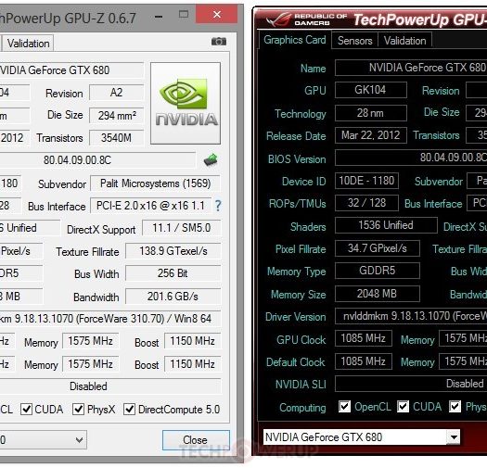This screenshot has height=468, width=487.
Task: Switch to Sensors tab in ROG window
Action: click(354, 41)
